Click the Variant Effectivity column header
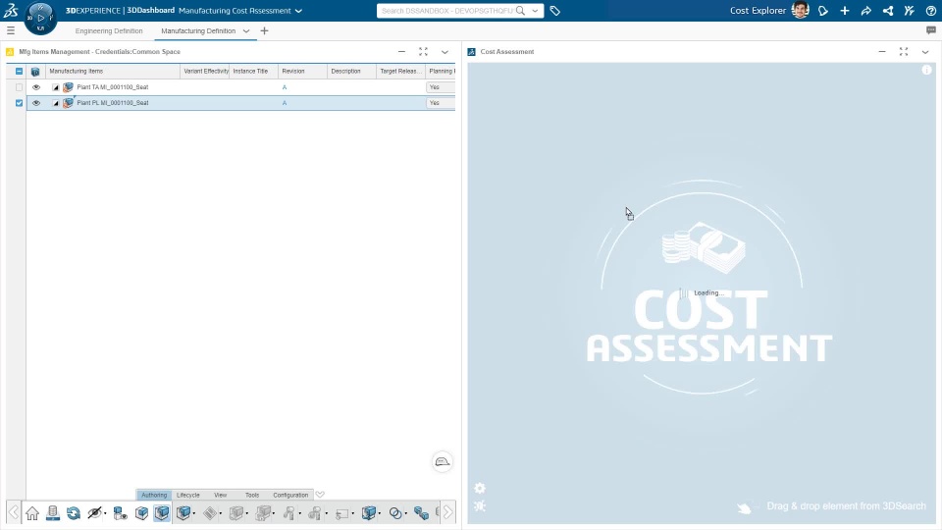 pos(205,71)
